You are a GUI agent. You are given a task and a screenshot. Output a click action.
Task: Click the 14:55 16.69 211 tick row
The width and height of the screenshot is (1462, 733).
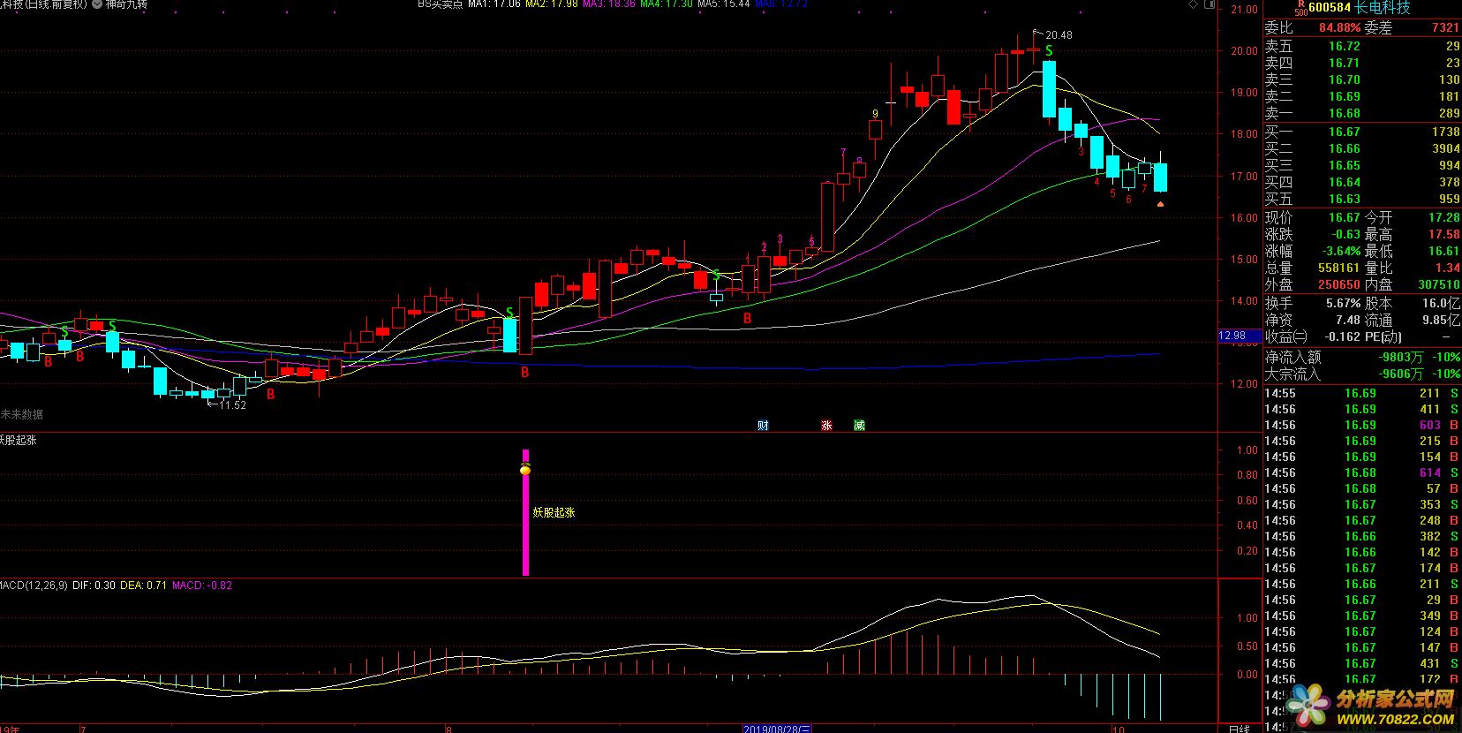tap(1362, 393)
